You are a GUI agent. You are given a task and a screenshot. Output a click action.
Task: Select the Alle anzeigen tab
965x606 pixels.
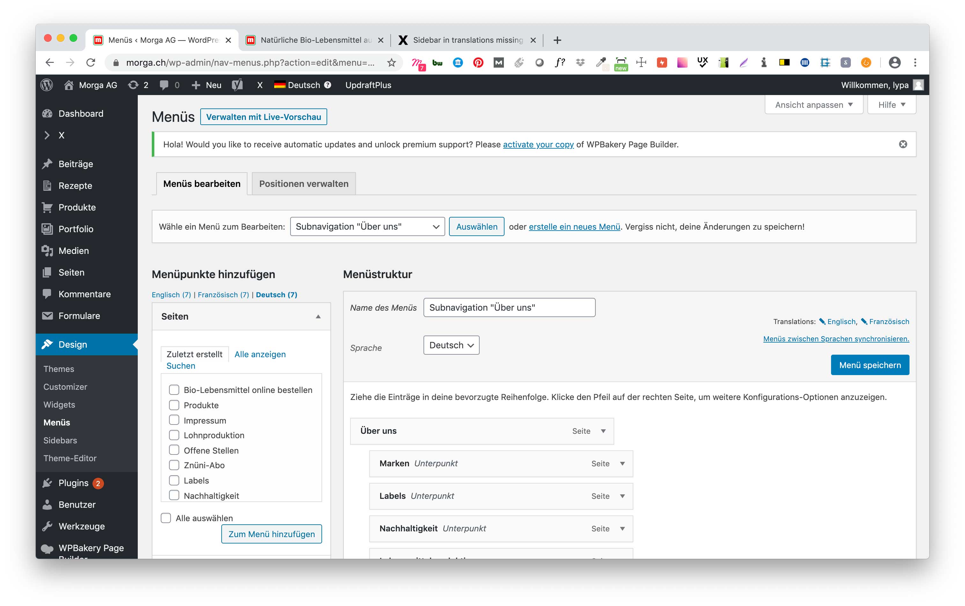click(x=260, y=354)
